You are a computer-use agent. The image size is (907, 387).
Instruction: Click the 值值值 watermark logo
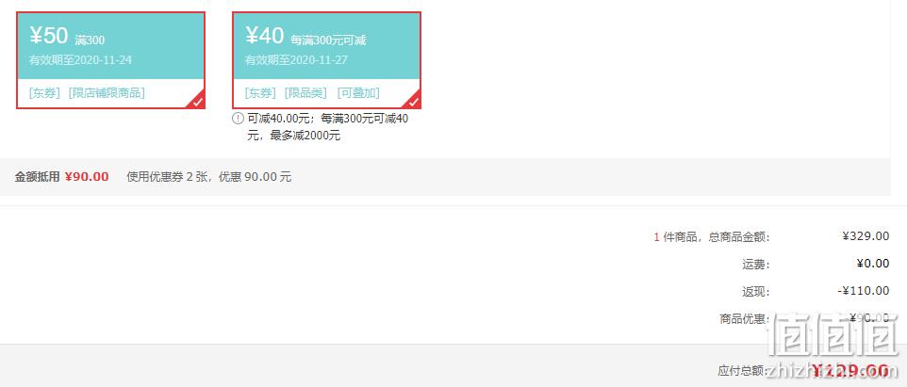pos(833,337)
